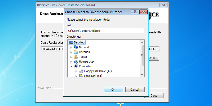The width and height of the screenshot is (212, 106).
Task: Click the Computer icon in tree
Action: 76,67
